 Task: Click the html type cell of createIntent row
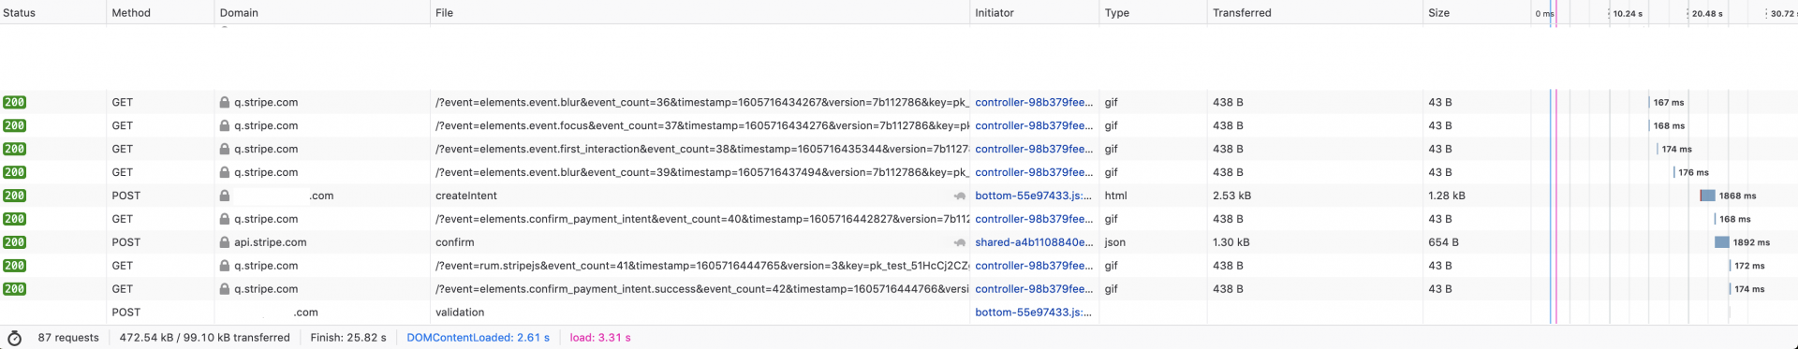1116,196
